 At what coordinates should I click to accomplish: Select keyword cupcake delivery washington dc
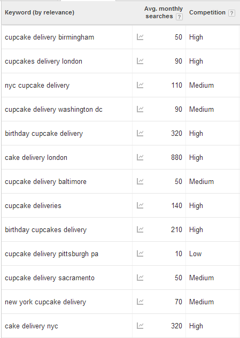[x=53, y=110]
